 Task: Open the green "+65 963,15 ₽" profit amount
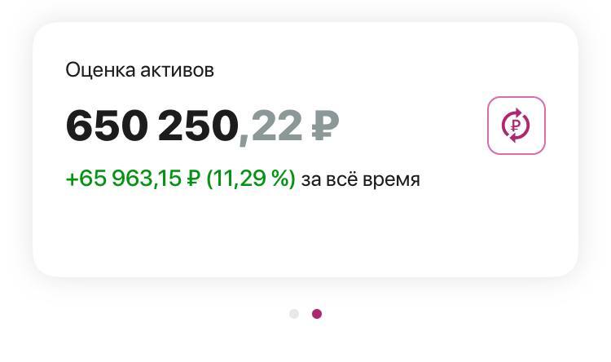[x=132, y=179]
